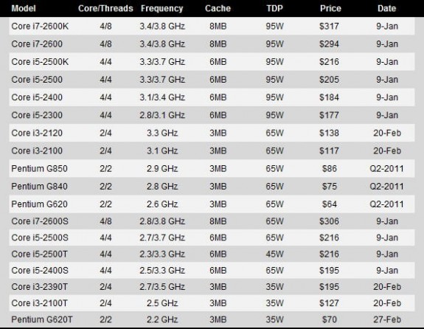Select the Price column header

(330, 8)
